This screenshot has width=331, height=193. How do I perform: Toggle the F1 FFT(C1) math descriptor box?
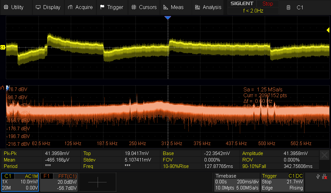59,182
